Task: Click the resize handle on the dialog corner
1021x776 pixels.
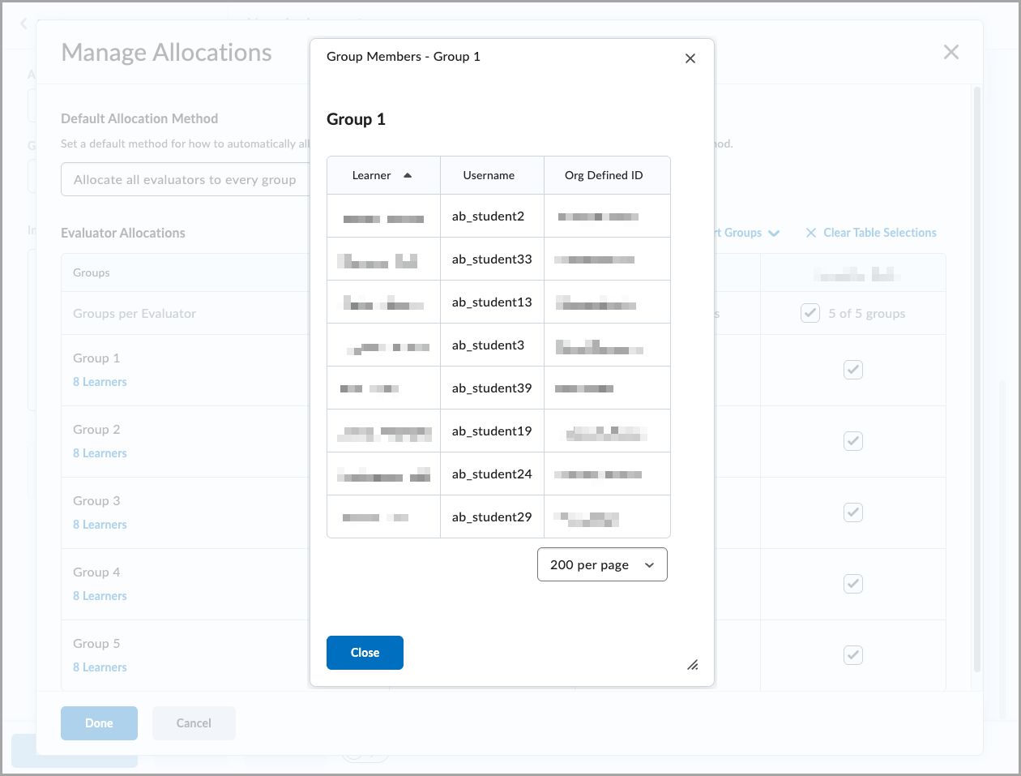Action: point(693,665)
